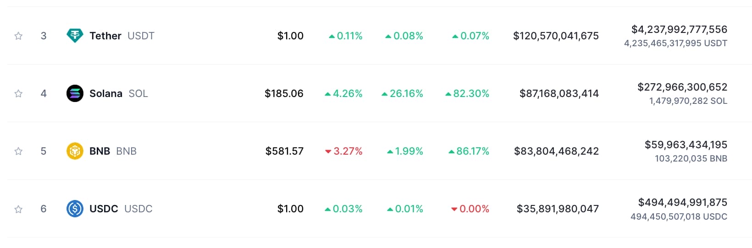This screenshot has height=248, width=752.
Task: Click Solana's price of $185.06
Action: pos(284,93)
